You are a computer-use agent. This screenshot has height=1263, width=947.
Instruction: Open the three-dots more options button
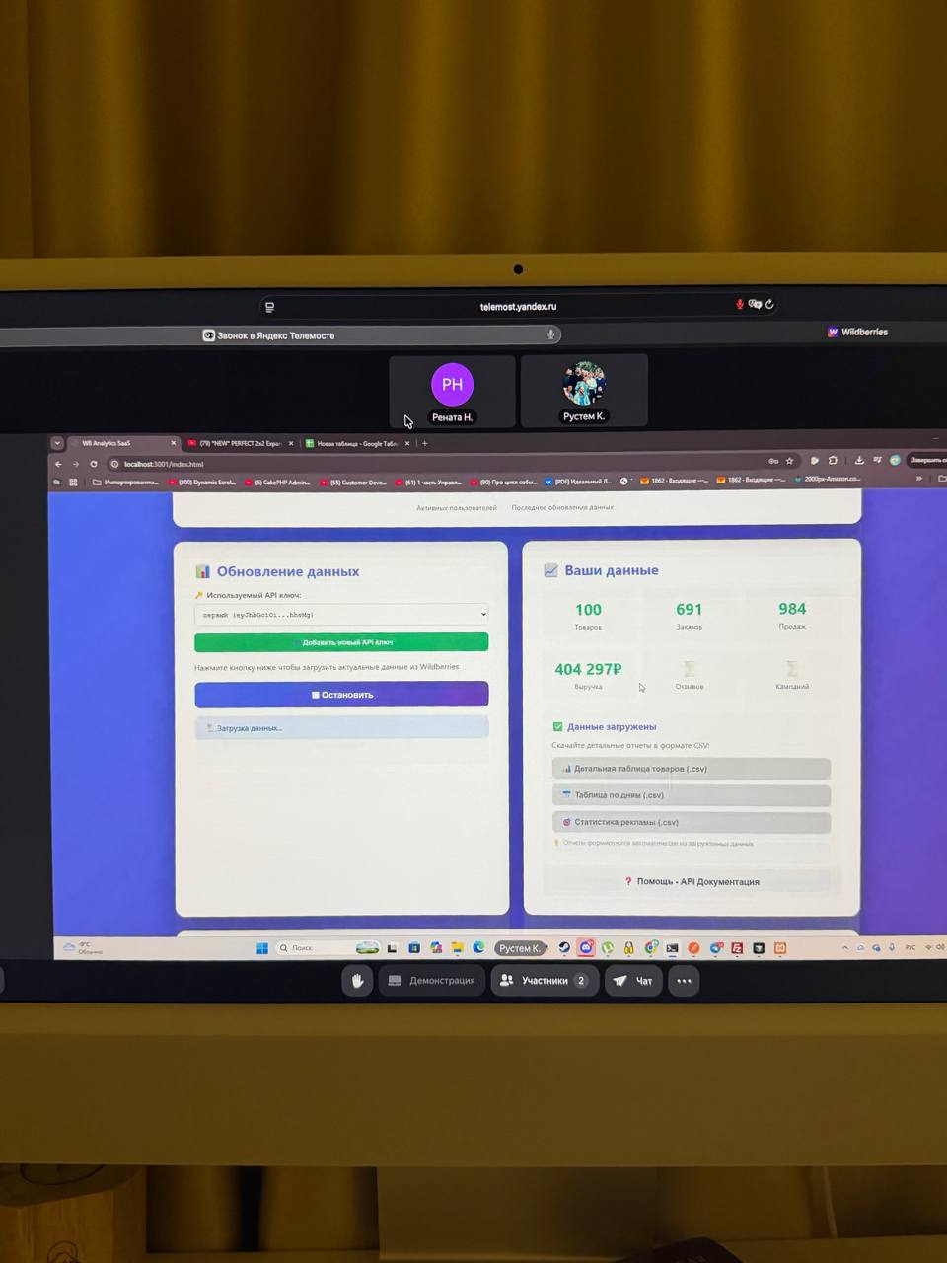point(684,981)
